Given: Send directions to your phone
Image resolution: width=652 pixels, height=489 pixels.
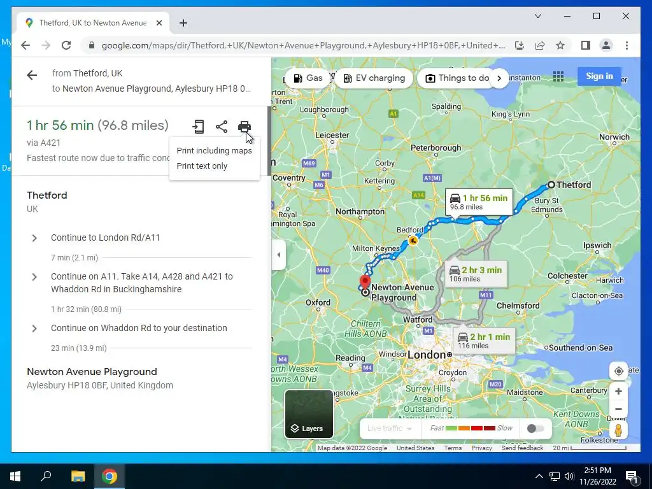Looking at the screenshot, I should click(199, 127).
